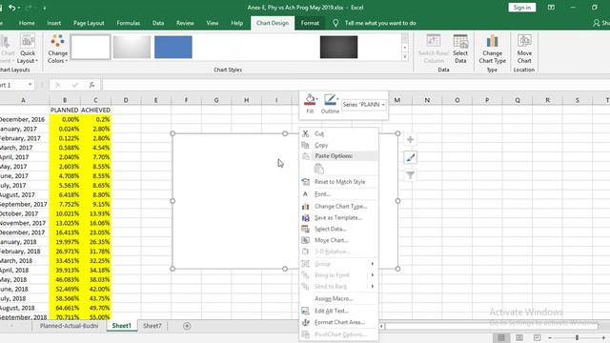
Task: Select column D header
Action: (126, 100)
